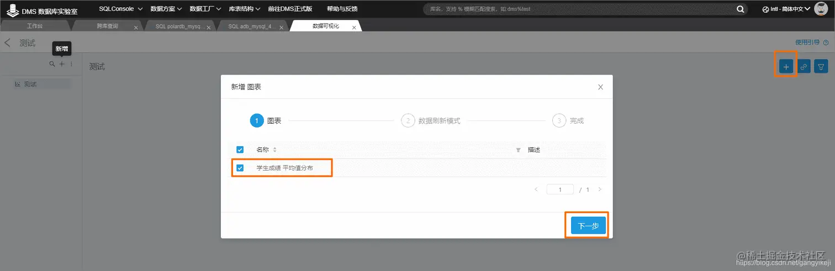Switch to the 工作台 tab
Viewport: 835px width, 271px height.
[34, 26]
